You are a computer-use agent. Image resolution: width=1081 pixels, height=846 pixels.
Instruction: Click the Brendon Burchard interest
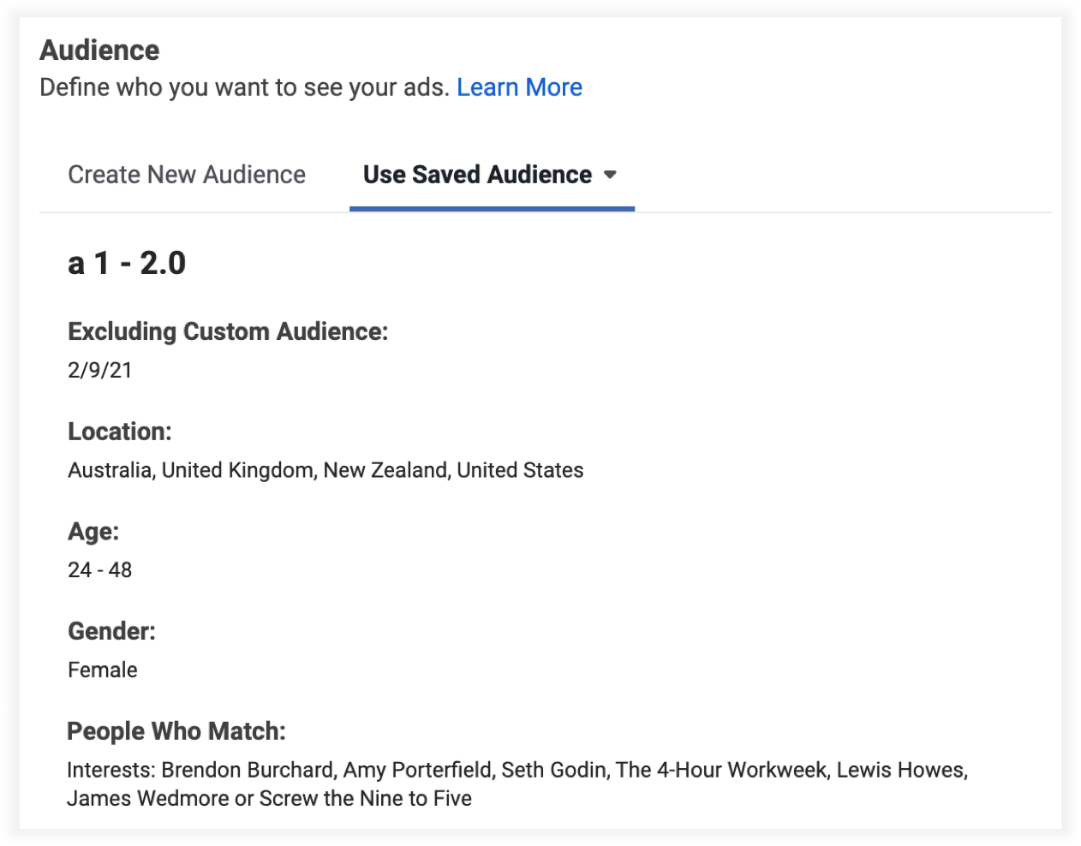tap(247, 770)
